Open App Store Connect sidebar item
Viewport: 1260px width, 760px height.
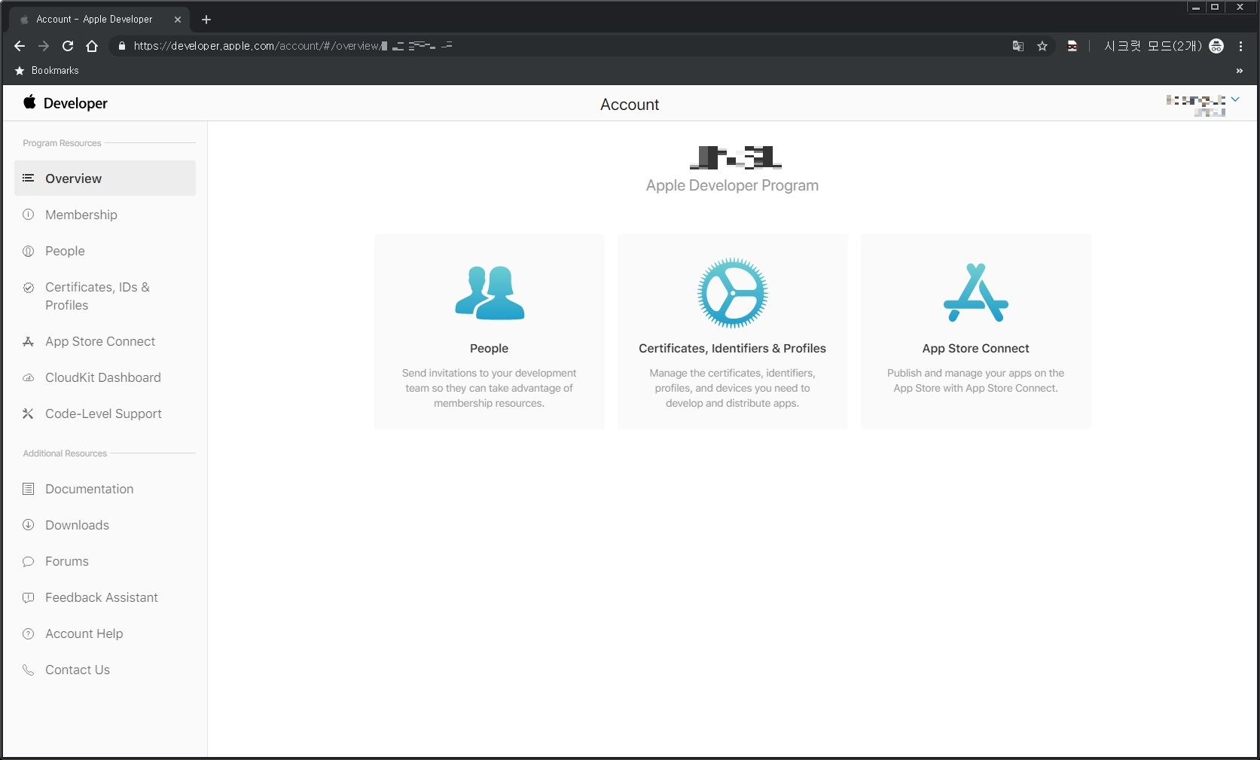pos(105,341)
